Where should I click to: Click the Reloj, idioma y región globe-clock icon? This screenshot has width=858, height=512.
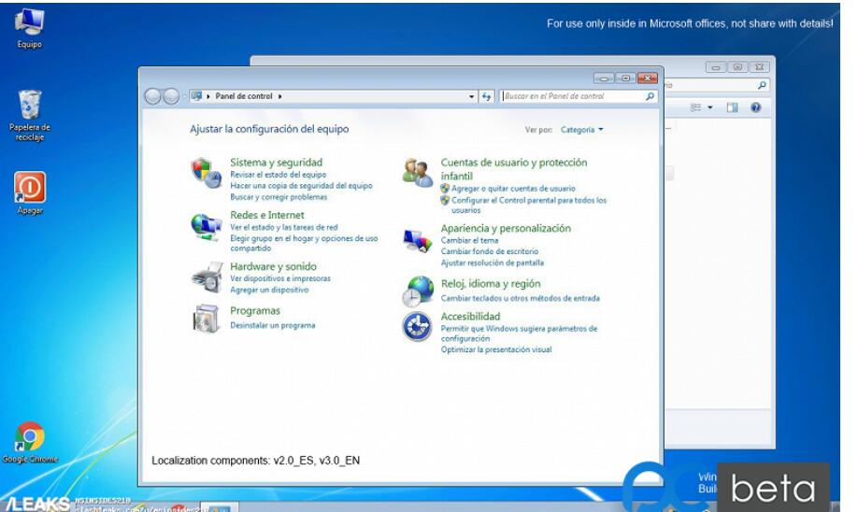coord(418,291)
